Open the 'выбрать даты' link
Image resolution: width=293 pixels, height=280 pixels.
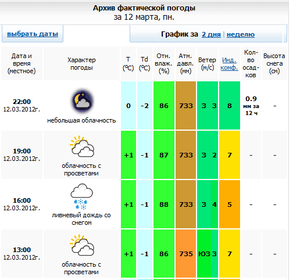33,34
